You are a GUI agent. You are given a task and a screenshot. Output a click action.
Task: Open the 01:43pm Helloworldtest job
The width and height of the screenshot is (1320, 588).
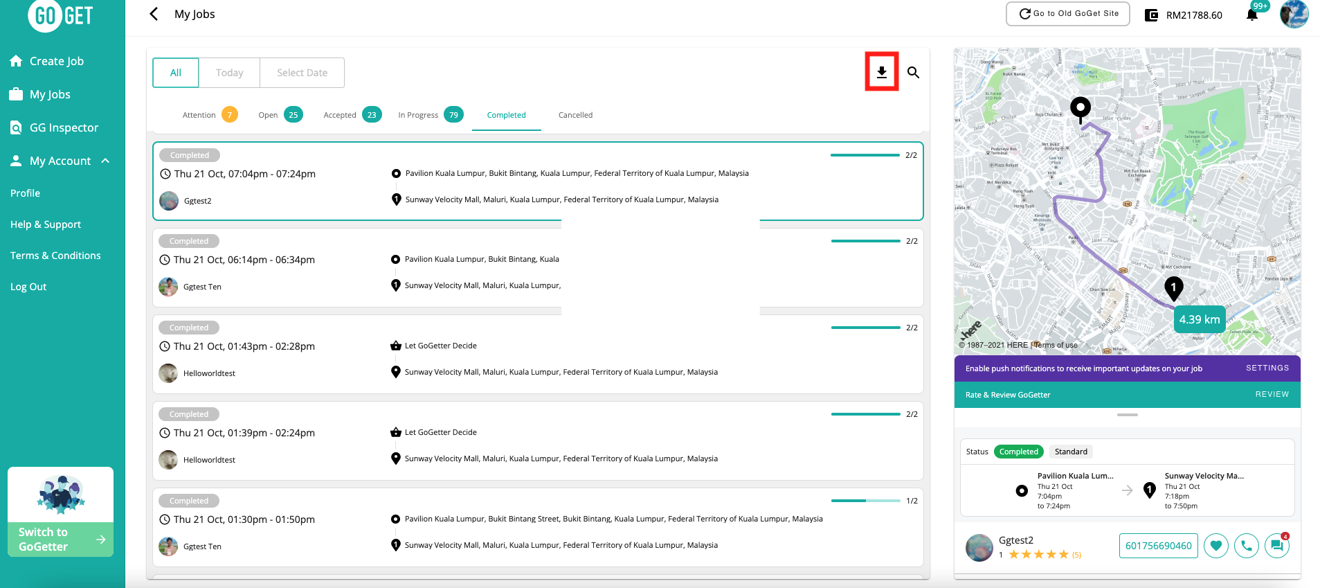pos(538,355)
